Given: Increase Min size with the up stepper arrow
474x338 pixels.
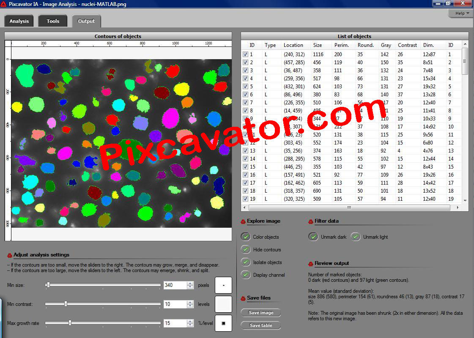Looking at the screenshot, I should coord(190,283).
